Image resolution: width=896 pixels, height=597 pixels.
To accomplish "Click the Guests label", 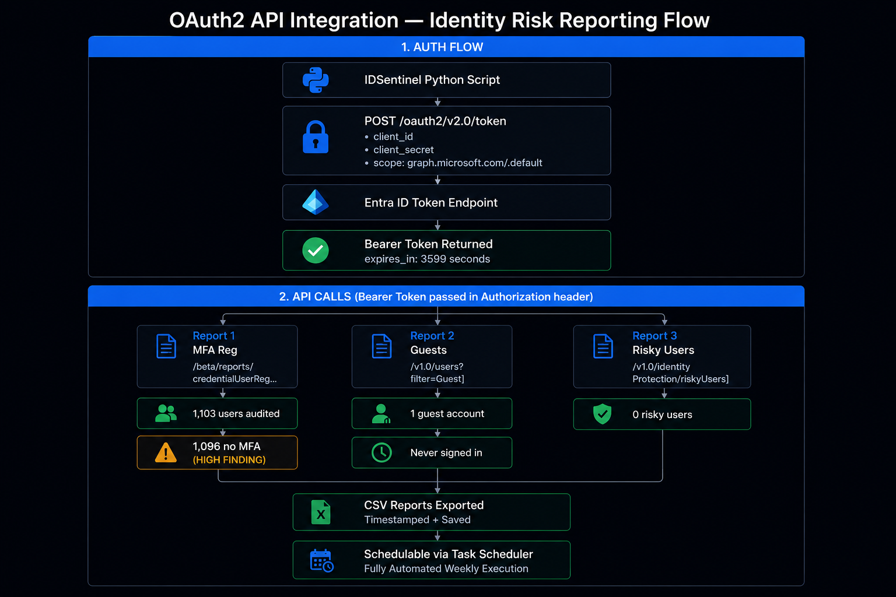I will click(x=429, y=350).
